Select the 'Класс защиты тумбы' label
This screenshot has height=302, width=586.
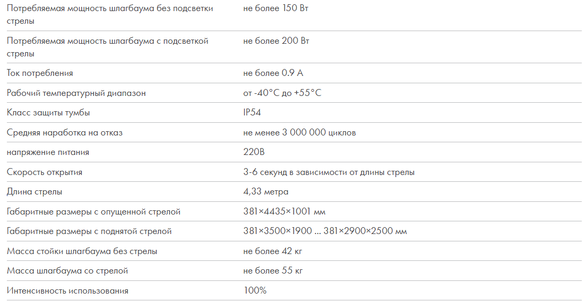tap(48, 113)
